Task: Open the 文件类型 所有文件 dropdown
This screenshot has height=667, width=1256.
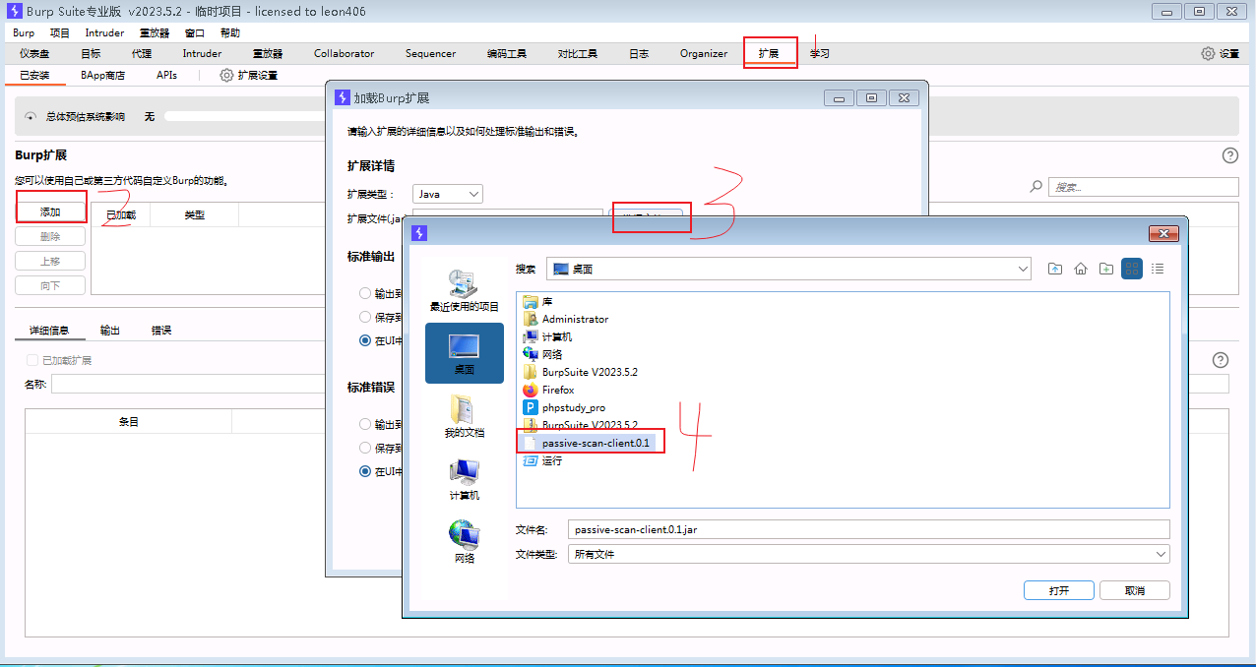Action: tap(869, 554)
